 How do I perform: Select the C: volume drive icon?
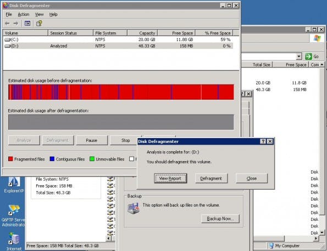[x=8, y=39]
